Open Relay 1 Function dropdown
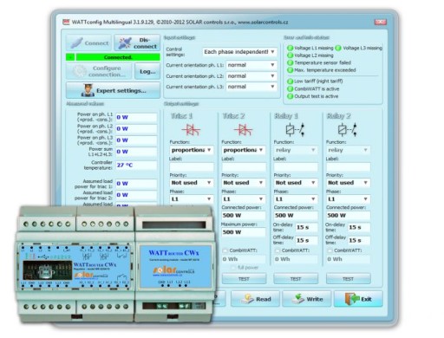Screen dimensions: 444x338 click(296, 150)
